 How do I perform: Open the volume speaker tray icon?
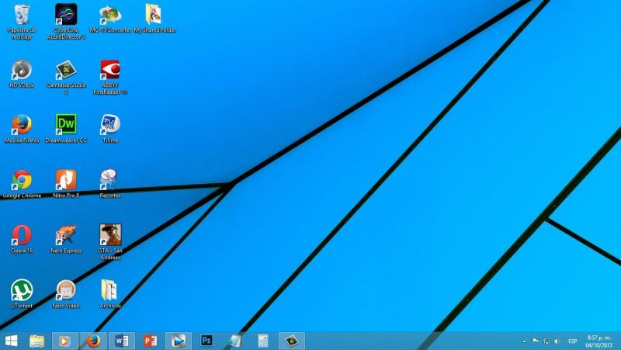[x=557, y=341]
